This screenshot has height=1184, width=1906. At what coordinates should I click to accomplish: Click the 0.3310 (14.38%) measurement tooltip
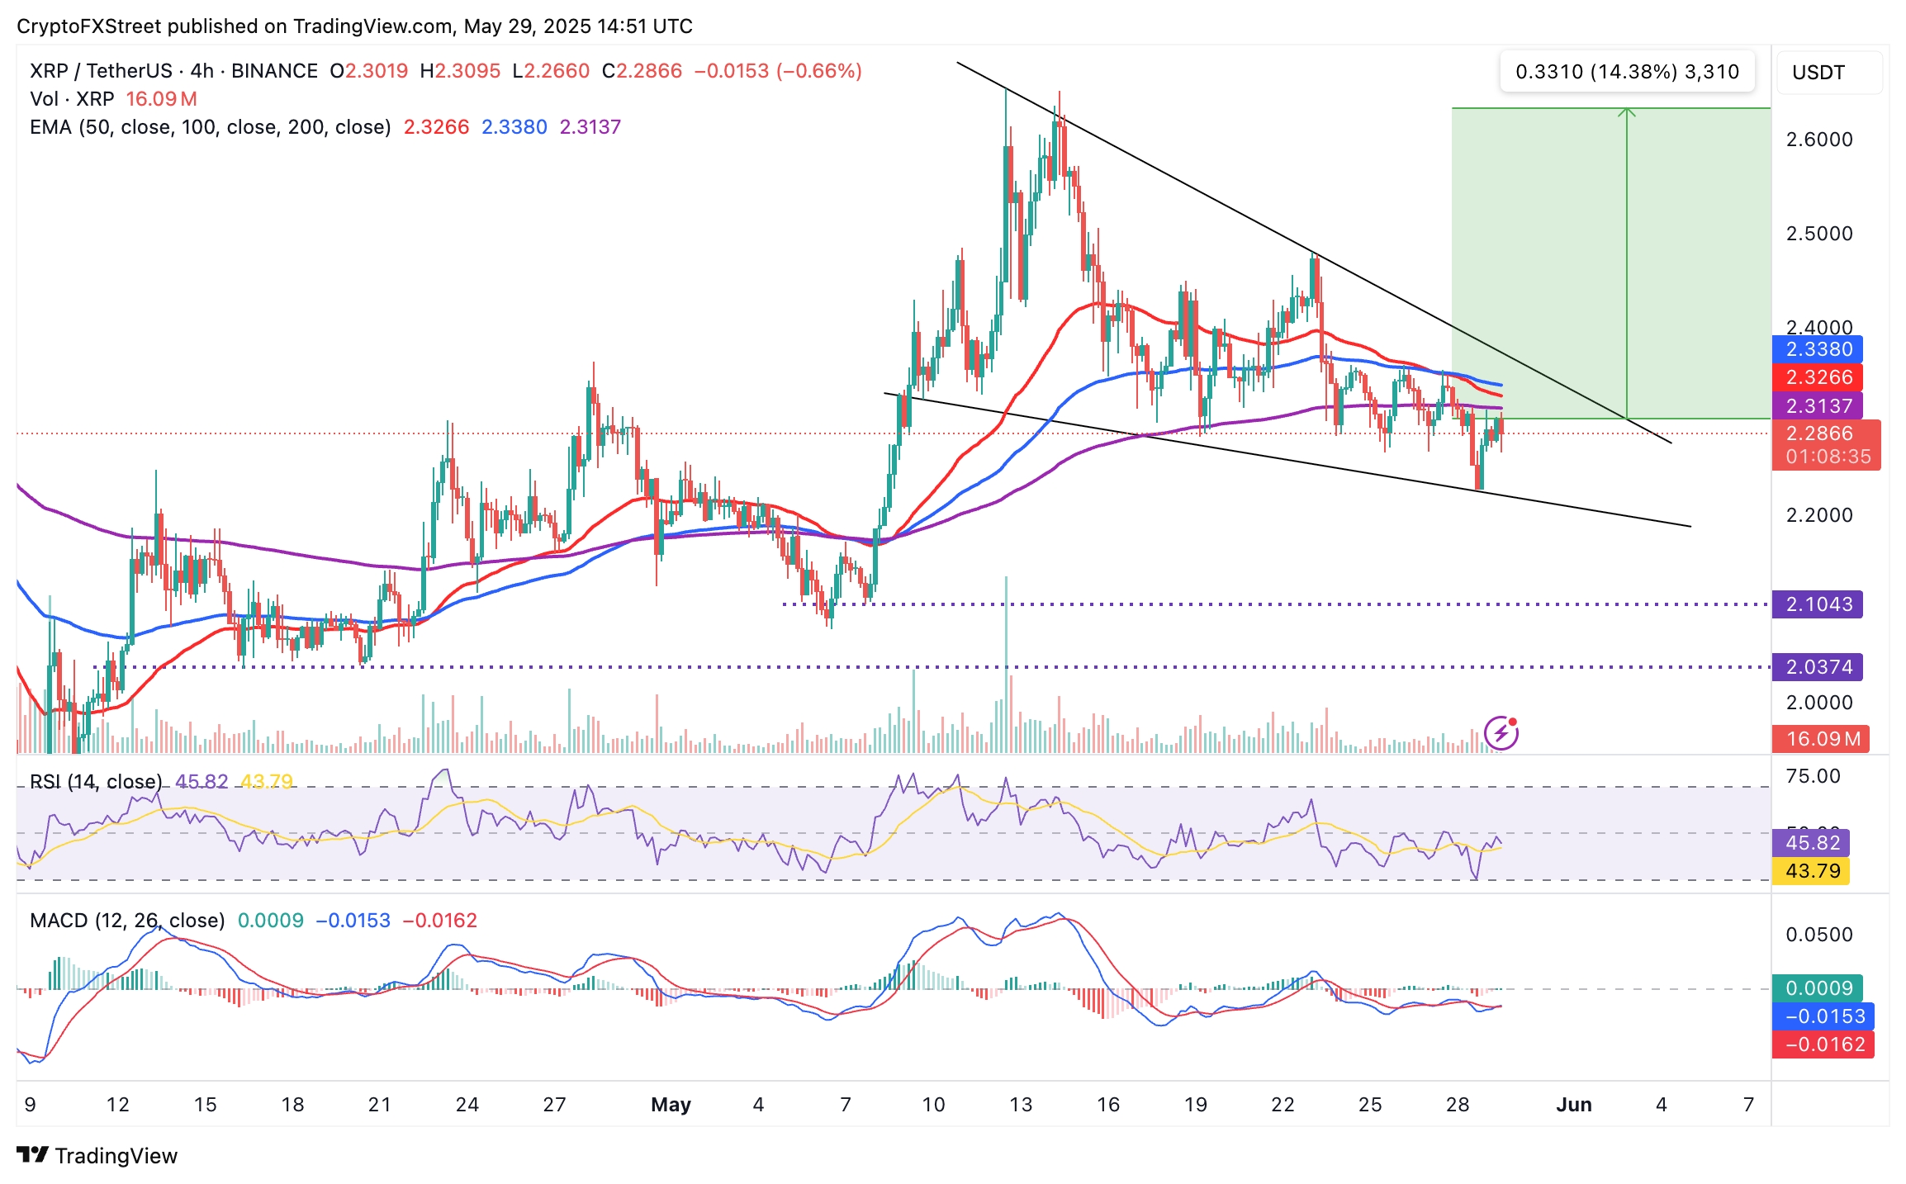(1626, 72)
